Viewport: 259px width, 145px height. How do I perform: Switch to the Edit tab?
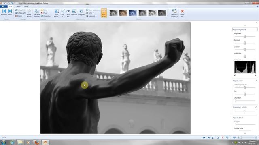(x=11, y=6)
